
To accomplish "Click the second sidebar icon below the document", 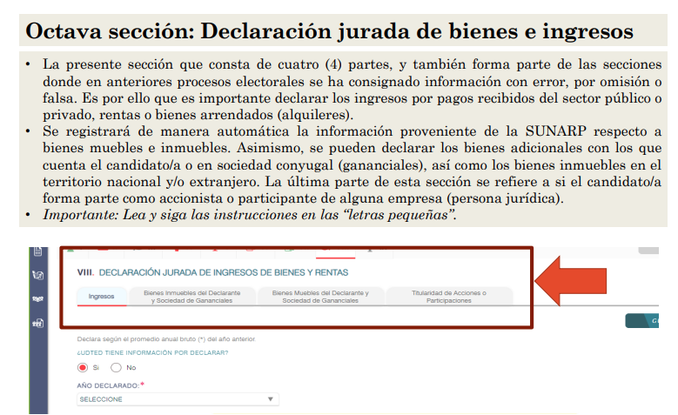I will point(37,276).
